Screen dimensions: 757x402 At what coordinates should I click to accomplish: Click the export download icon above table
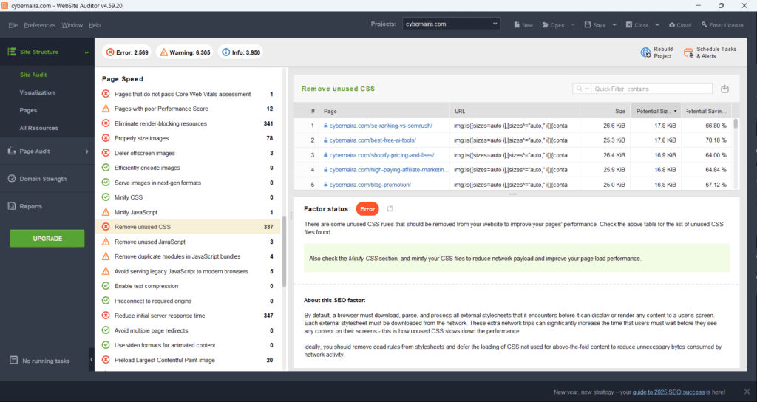(x=724, y=89)
